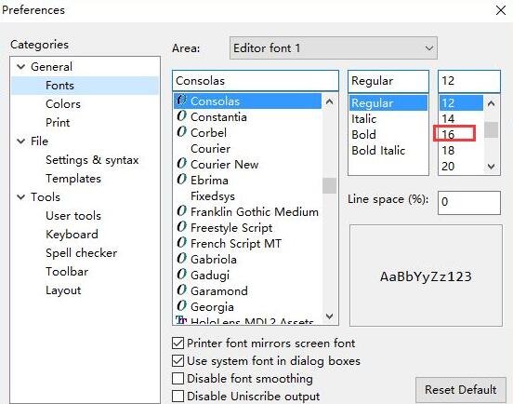
Task: Click the OpenType icon beside Constantia
Action: coord(181,116)
